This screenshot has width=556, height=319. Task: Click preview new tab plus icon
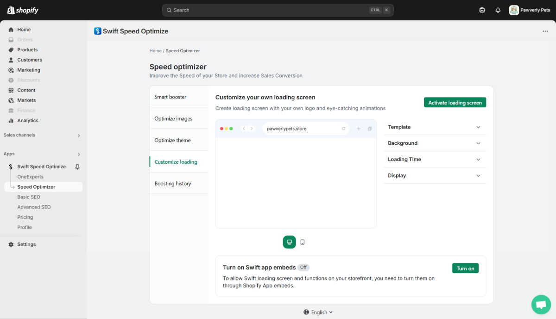359,129
